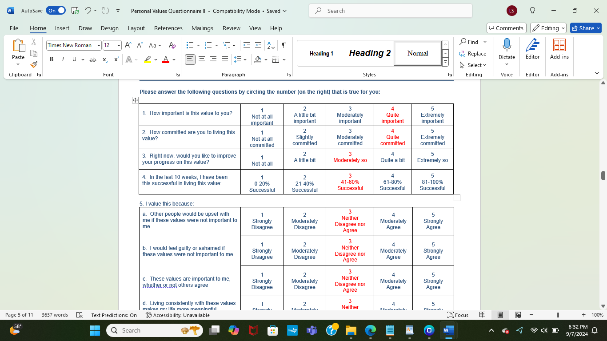
Task: Check Accessibility status in status bar
Action: (x=174, y=315)
